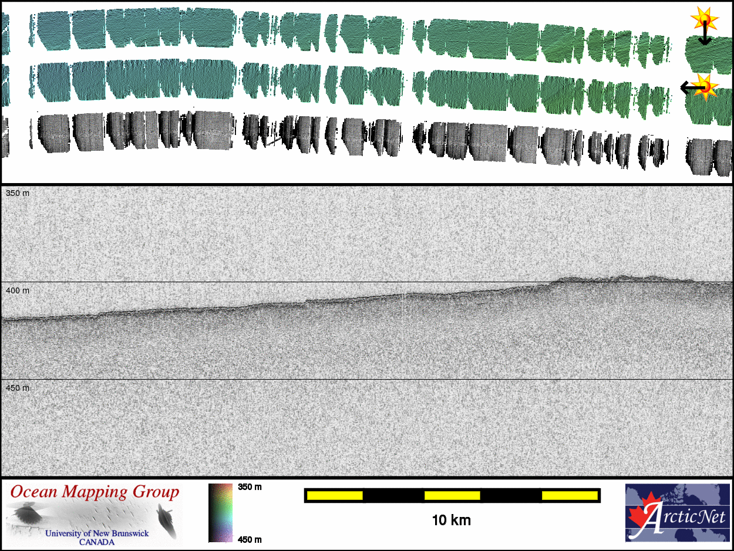
Task: Select the depth color legend swatch
Action: [x=221, y=512]
